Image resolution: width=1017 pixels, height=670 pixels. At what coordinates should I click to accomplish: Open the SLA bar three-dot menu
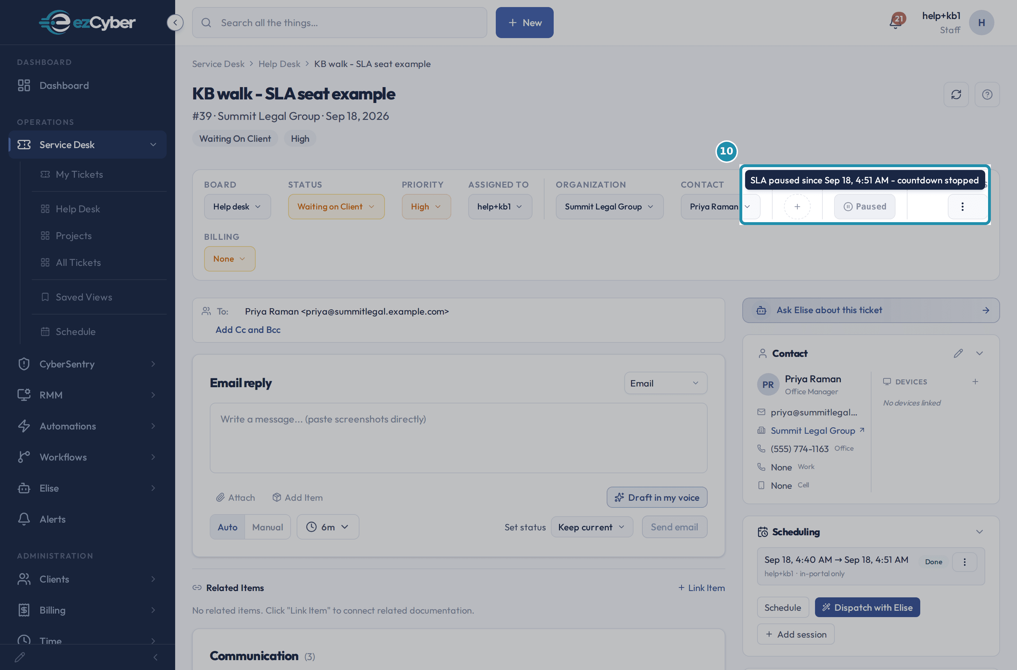[x=962, y=207]
